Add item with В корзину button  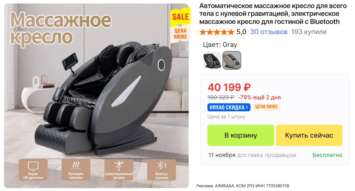[241, 135]
